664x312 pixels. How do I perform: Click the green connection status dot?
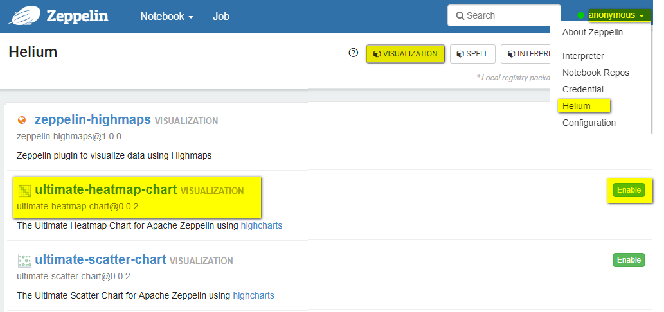pyautogui.click(x=580, y=15)
